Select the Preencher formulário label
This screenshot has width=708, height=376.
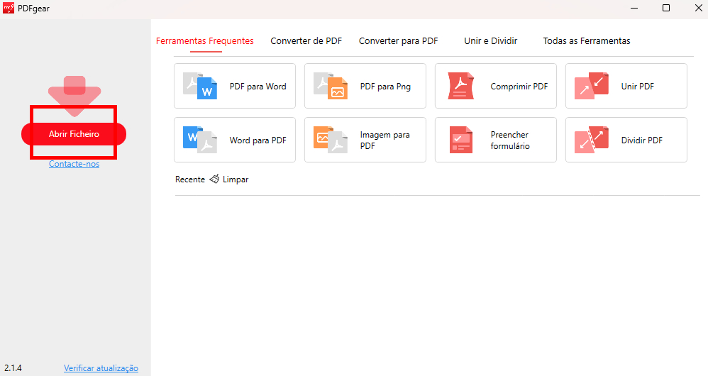pos(510,140)
